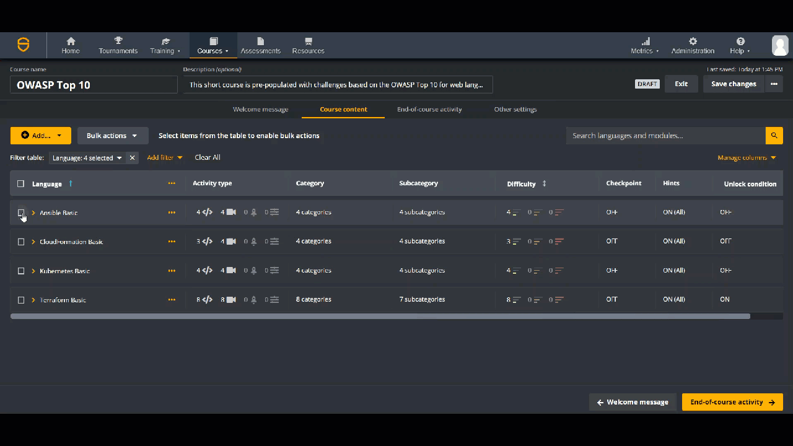
Task: Click the video icon in Ansible row
Action: click(x=231, y=212)
